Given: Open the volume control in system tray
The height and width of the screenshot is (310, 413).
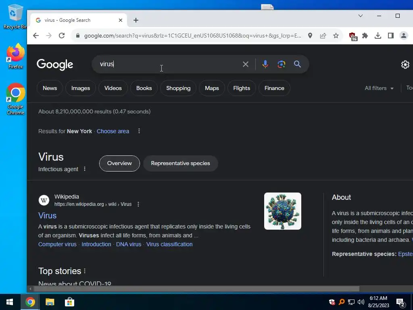Looking at the screenshot, I should coord(361,302).
